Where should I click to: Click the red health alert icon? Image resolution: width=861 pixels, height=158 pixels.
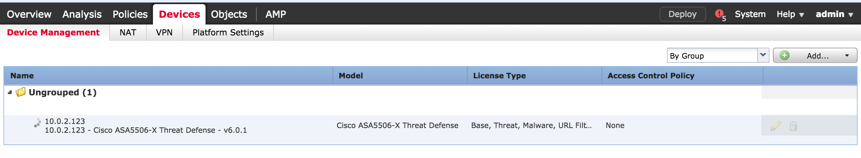(x=719, y=14)
